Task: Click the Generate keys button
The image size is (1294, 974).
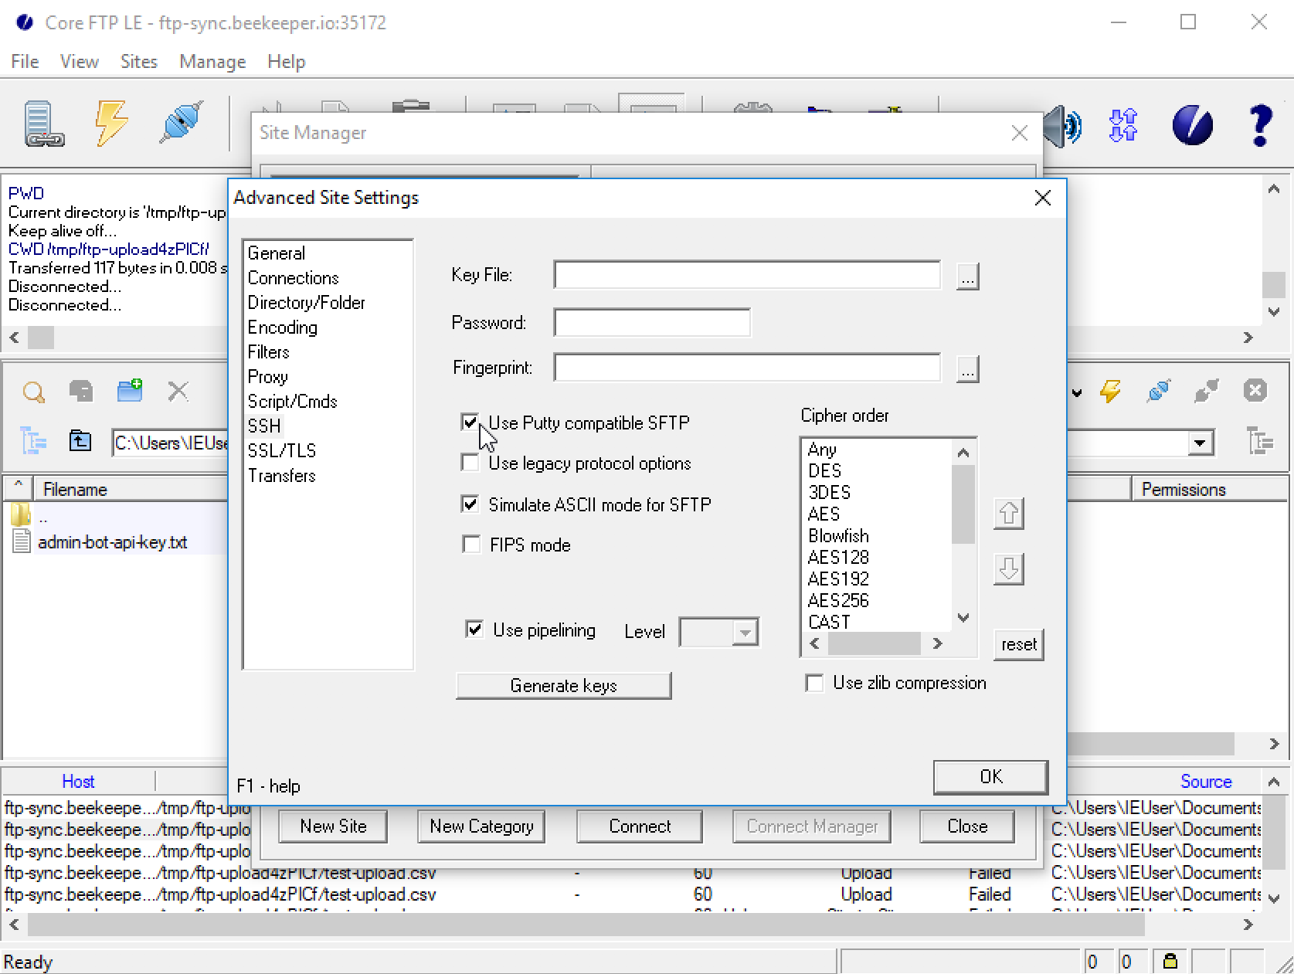Action: click(563, 686)
